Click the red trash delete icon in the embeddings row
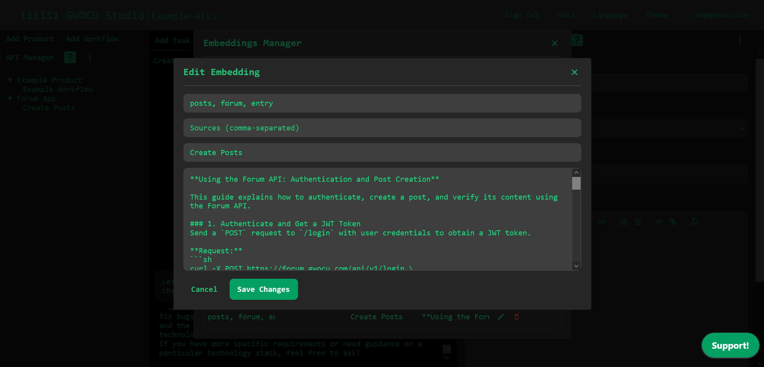This screenshot has height=367, width=764. coord(516,317)
